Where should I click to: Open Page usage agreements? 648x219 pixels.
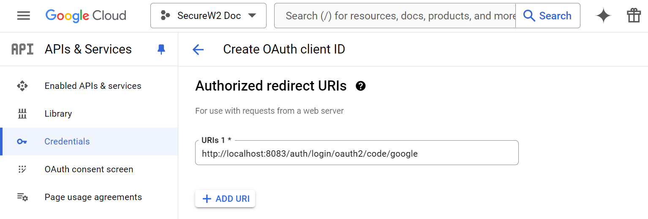(93, 197)
